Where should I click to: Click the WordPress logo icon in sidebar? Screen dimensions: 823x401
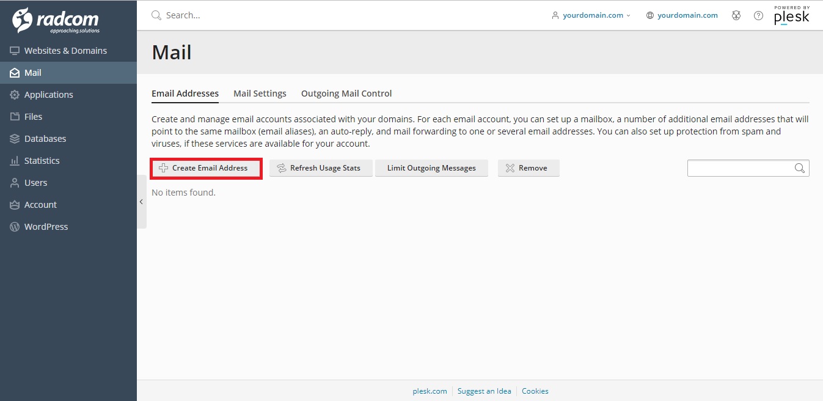click(15, 227)
